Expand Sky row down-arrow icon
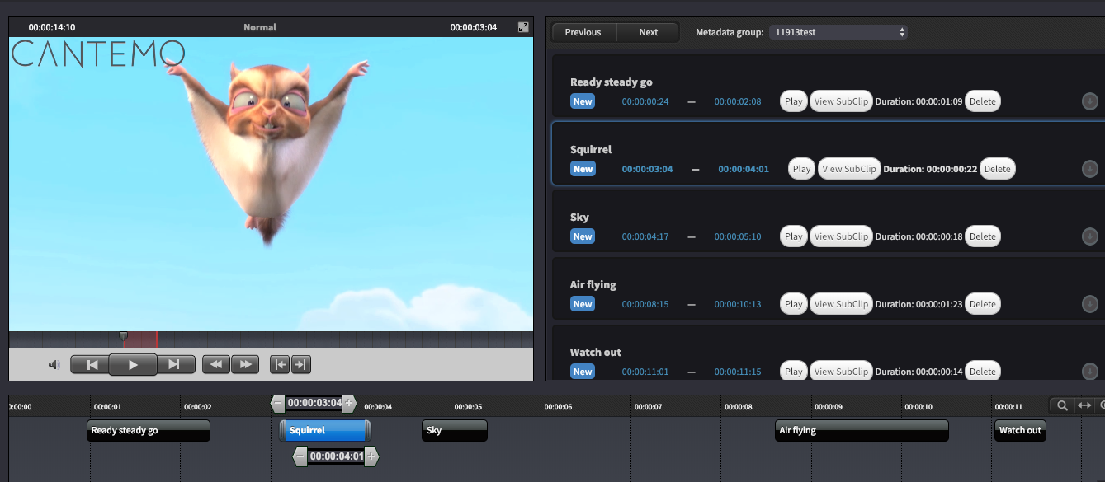Image resolution: width=1105 pixels, height=482 pixels. pyautogui.click(x=1089, y=236)
